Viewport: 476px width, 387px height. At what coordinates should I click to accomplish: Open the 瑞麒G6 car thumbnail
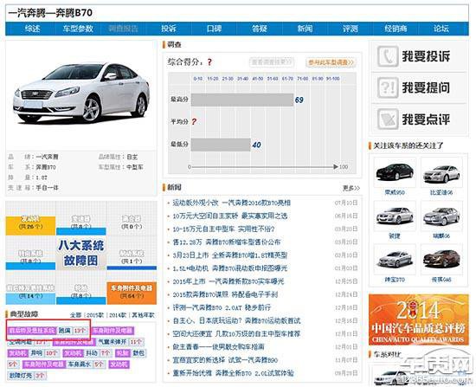point(441,216)
